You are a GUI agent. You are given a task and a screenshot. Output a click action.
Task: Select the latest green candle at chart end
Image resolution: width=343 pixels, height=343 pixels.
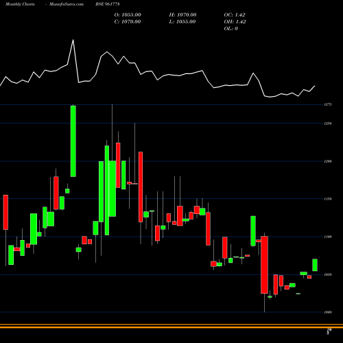tap(315, 265)
